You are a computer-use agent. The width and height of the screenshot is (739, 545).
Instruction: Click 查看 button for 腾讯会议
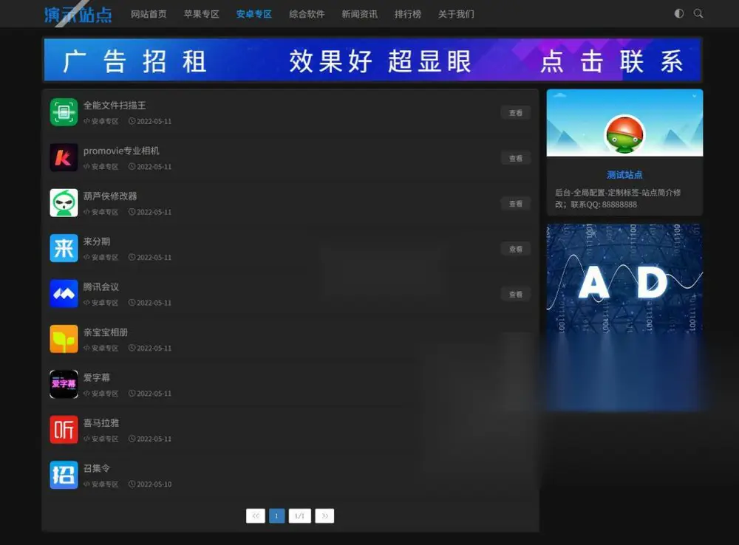tap(516, 295)
